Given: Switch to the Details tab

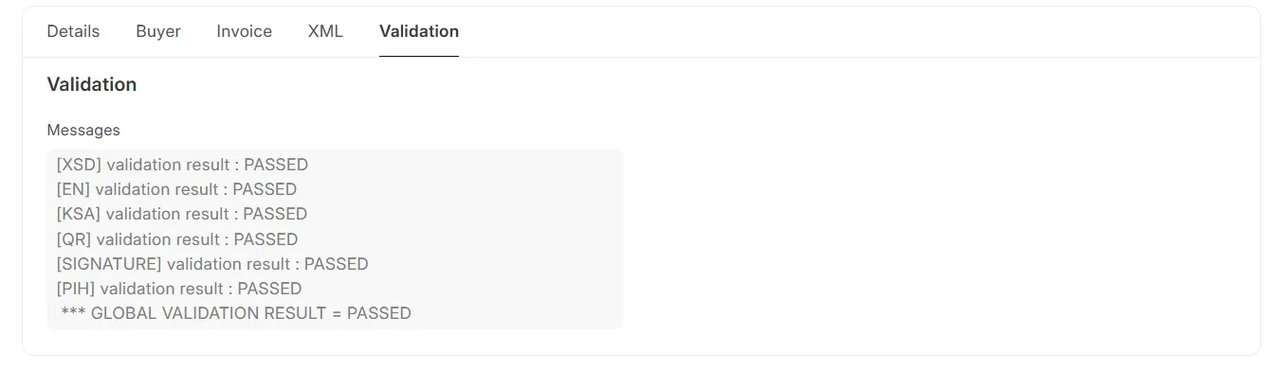Looking at the screenshot, I should coord(73,31).
